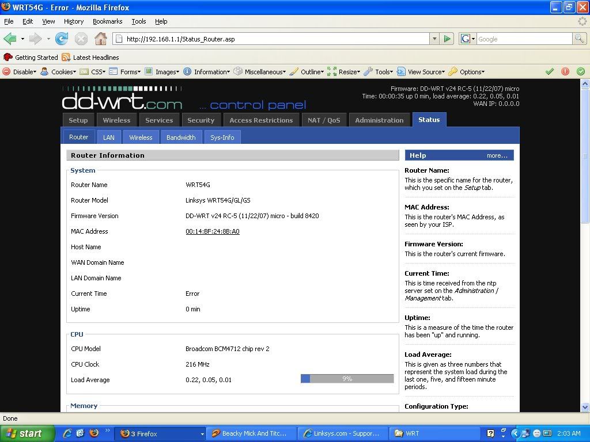
Task: Click the vertical scrollbar down arrow
Action: click(x=585, y=407)
